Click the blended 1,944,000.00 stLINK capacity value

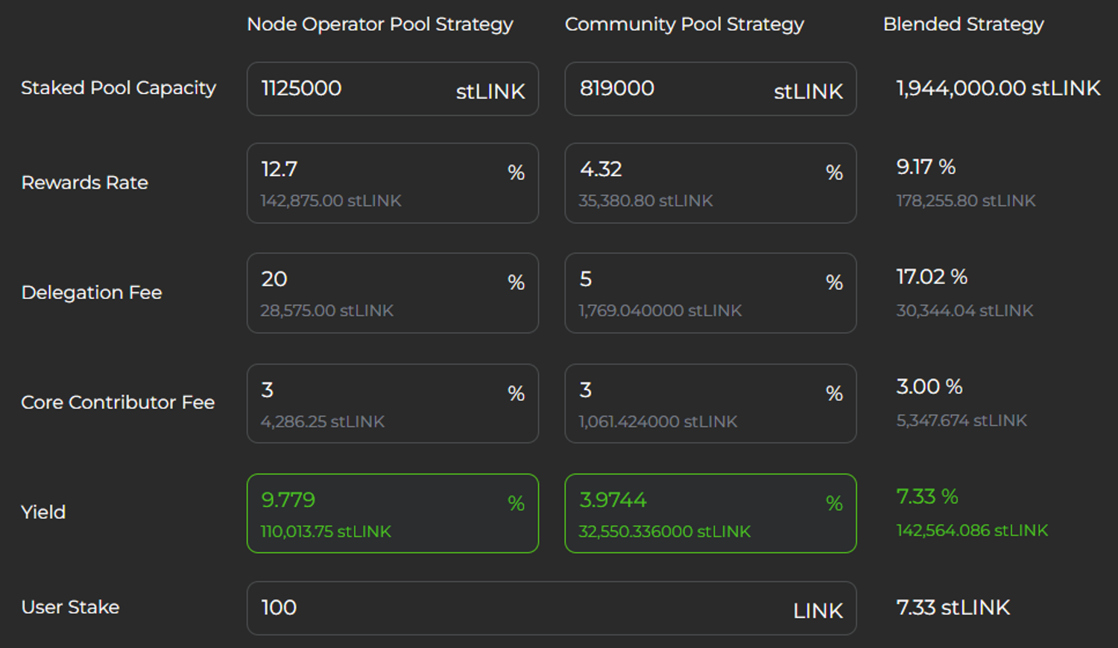998,89
